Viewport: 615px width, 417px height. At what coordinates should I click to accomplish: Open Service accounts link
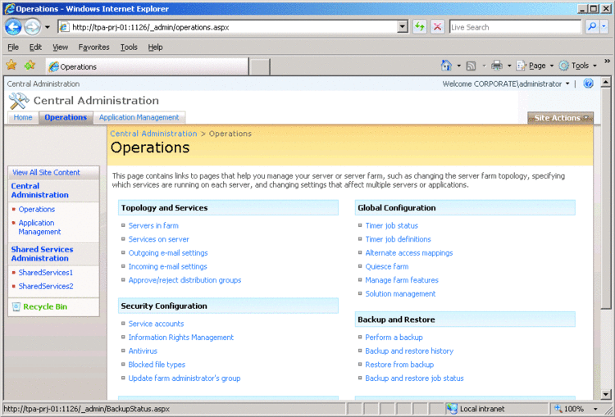click(156, 324)
